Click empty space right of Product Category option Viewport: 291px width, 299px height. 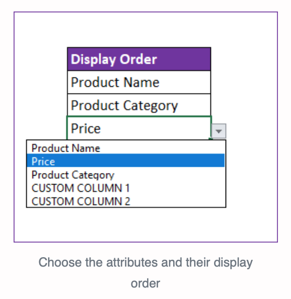(x=169, y=175)
